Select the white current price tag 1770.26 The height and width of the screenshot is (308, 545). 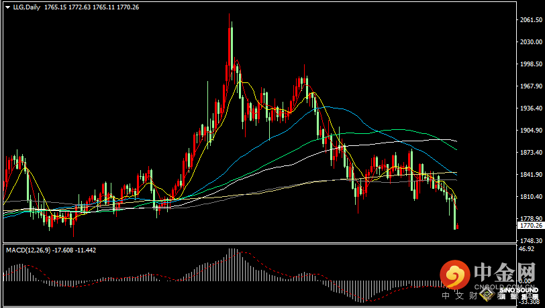531,226
